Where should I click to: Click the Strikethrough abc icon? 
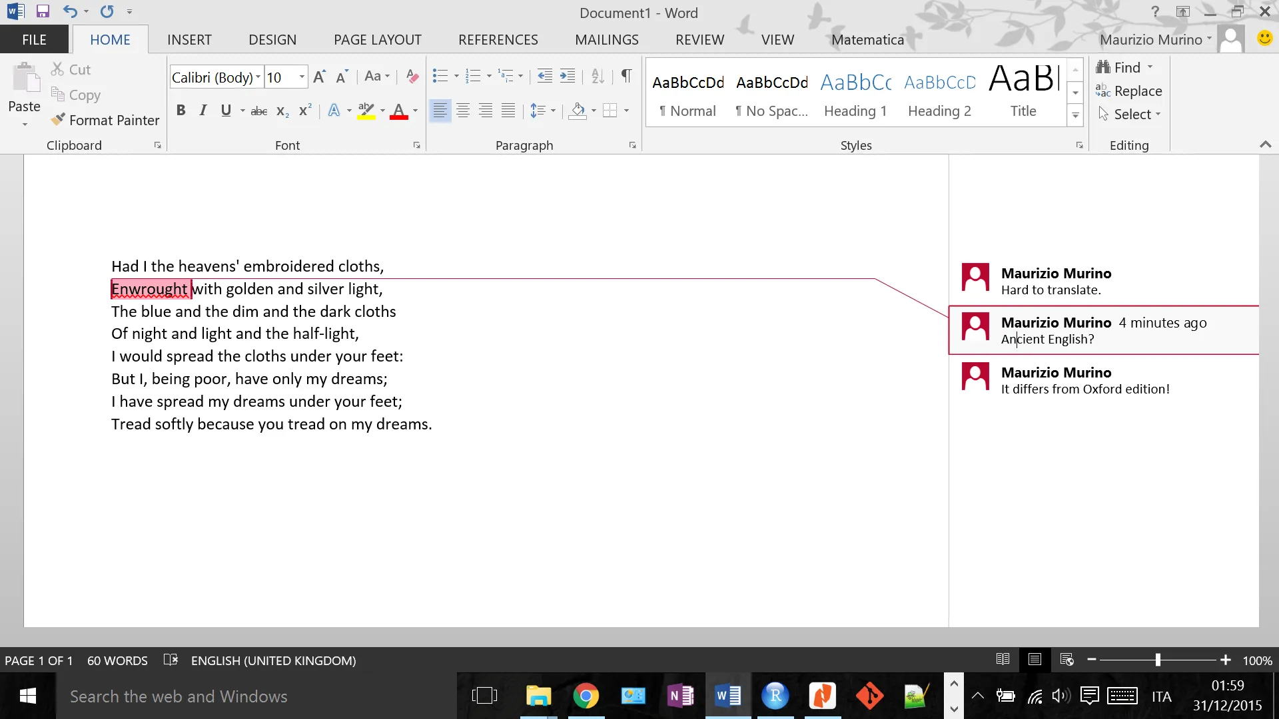point(258,111)
